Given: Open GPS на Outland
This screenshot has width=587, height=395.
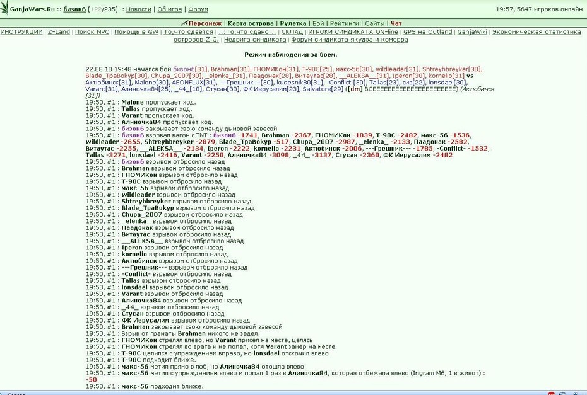Looking at the screenshot, I should click(x=428, y=32).
